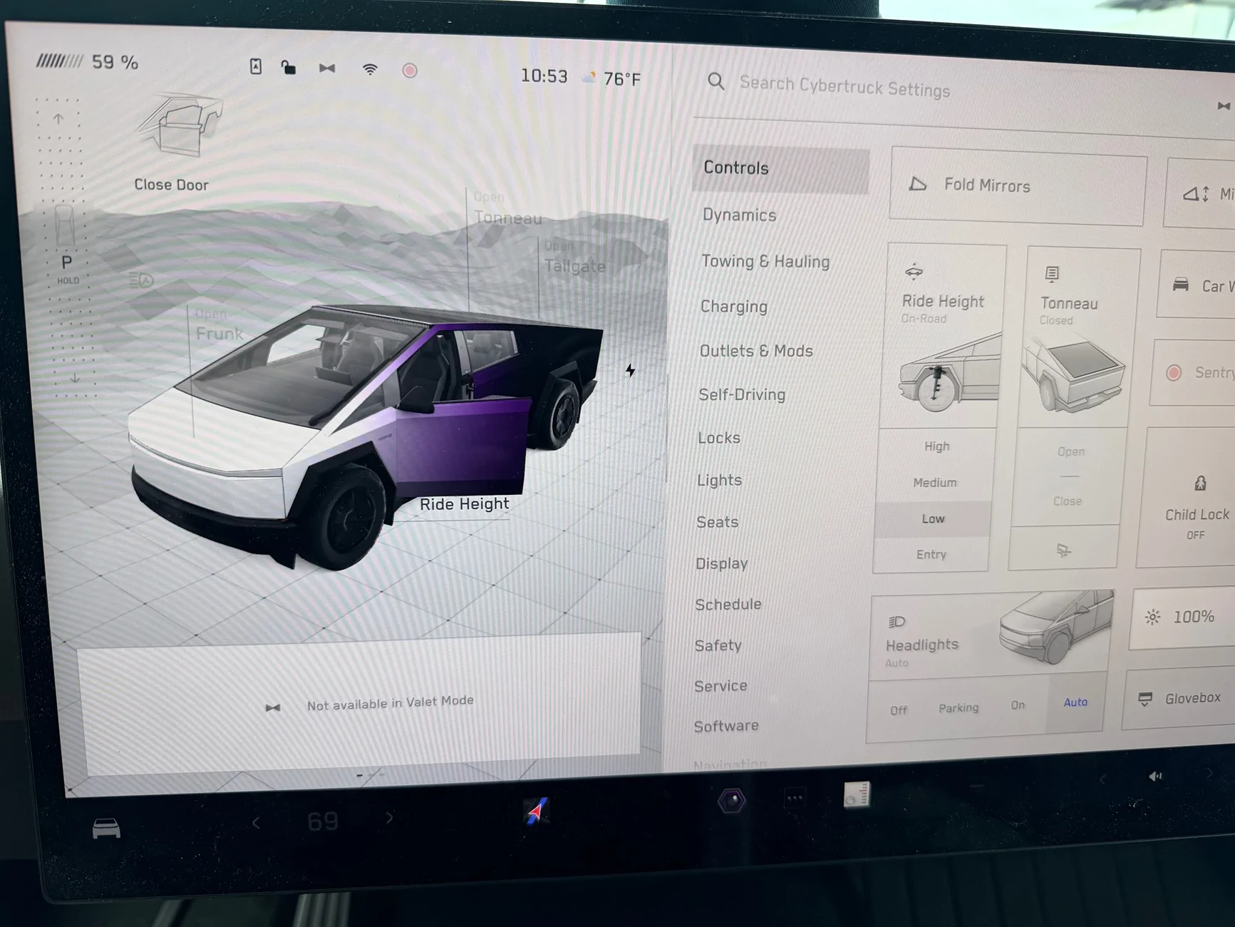Open Lights settings

pos(719,480)
